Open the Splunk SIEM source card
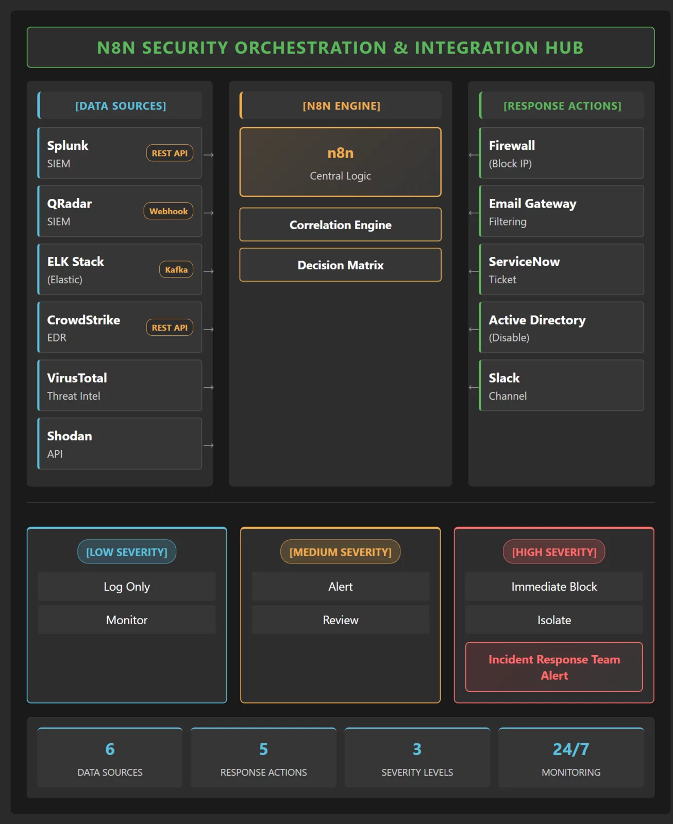 point(120,153)
